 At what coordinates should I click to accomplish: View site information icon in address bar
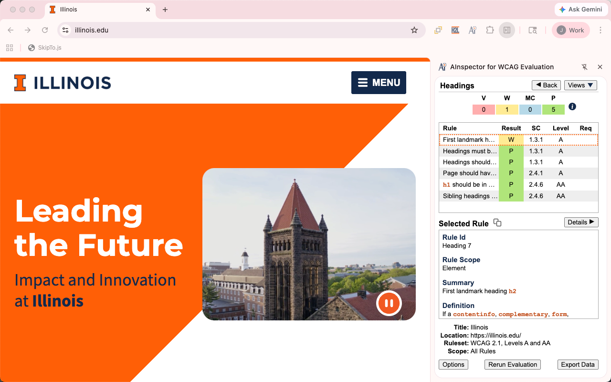[x=66, y=30]
